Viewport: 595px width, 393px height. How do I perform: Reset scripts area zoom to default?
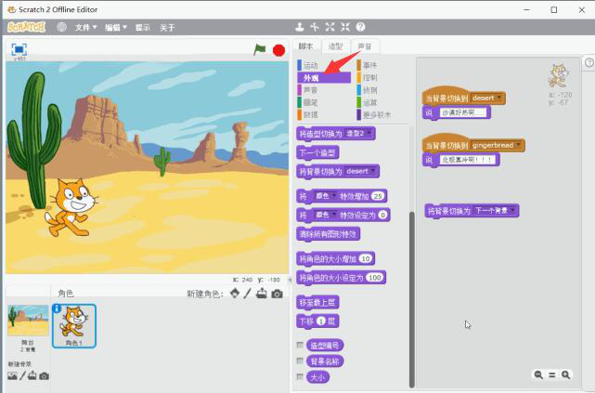pos(551,374)
